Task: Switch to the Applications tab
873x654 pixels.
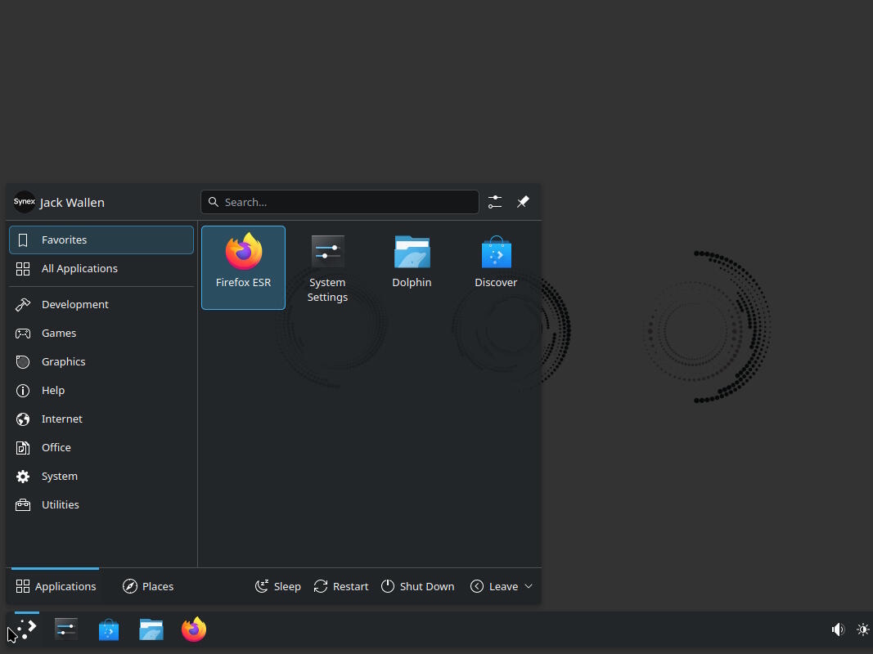Action: [x=56, y=586]
